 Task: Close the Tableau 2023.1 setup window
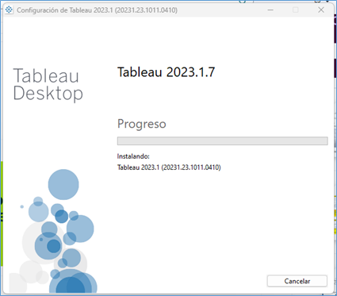point(321,10)
